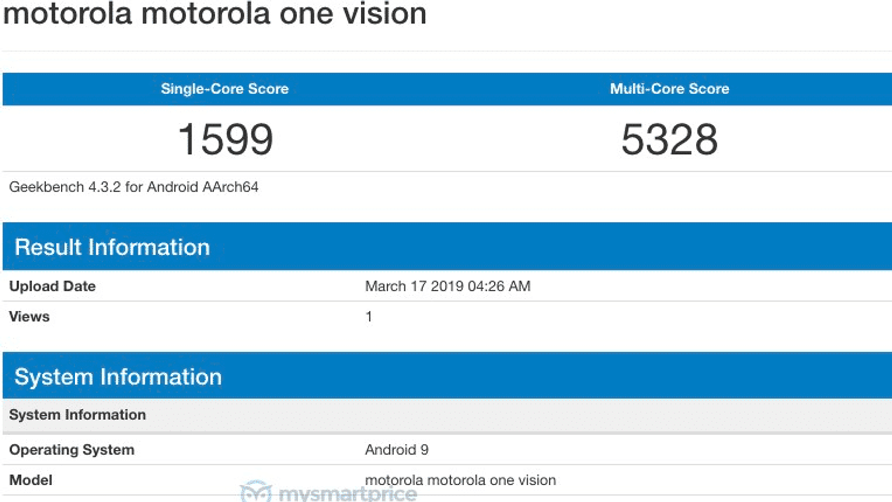Viewport: 892px width, 502px height.
Task: Click the 1599 single-core score value
Action: [225, 139]
